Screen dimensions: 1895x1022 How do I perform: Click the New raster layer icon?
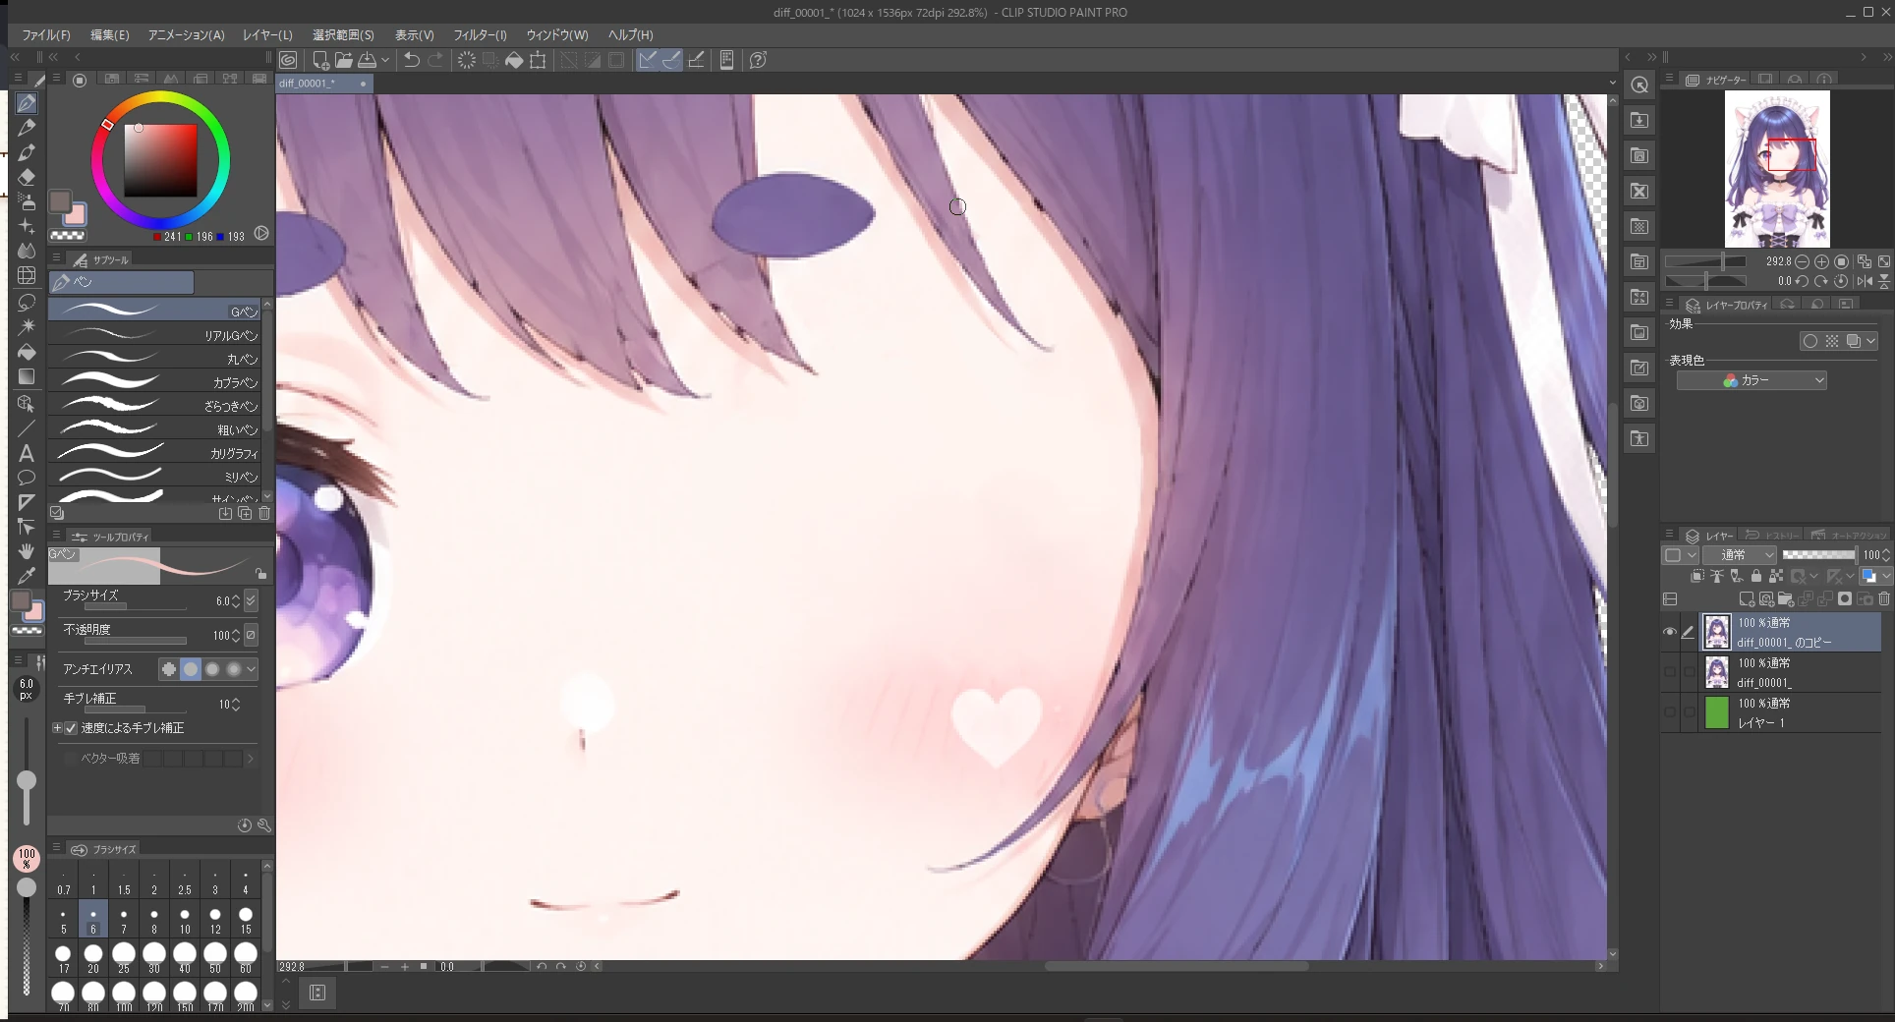click(1747, 598)
